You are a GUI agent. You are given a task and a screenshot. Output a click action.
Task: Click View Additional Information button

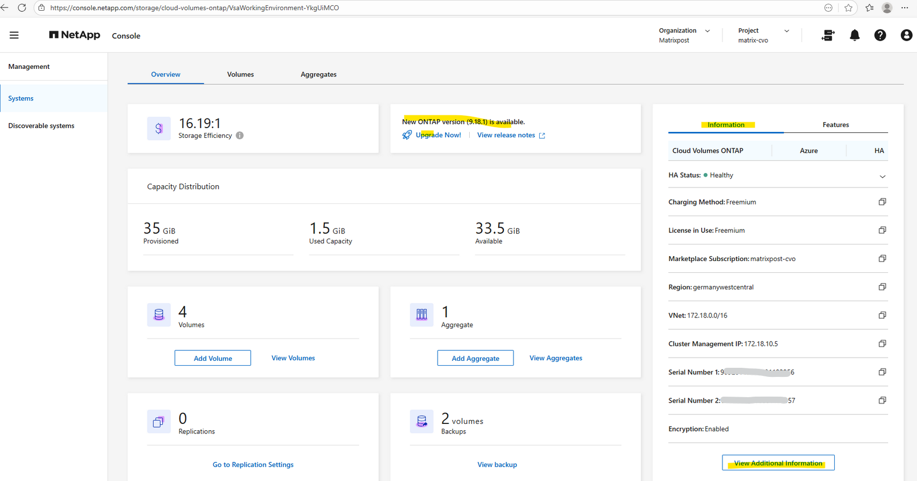pos(778,463)
